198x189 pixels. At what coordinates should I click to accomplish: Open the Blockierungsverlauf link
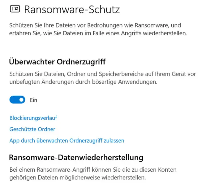(x=33, y=118)
